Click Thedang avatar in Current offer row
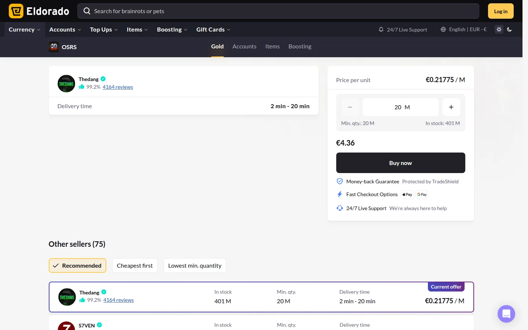The image size is (528, 330). (67, 297)
